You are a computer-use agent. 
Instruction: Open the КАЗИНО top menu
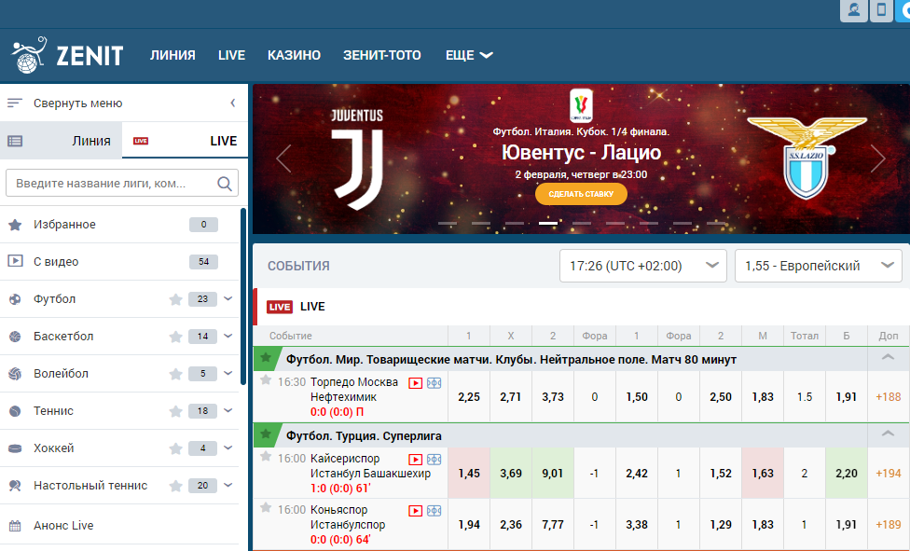(x=294, y=55)
